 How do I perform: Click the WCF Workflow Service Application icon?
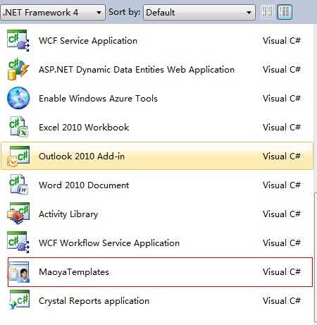pyautogui.click(x=18, y=243)
